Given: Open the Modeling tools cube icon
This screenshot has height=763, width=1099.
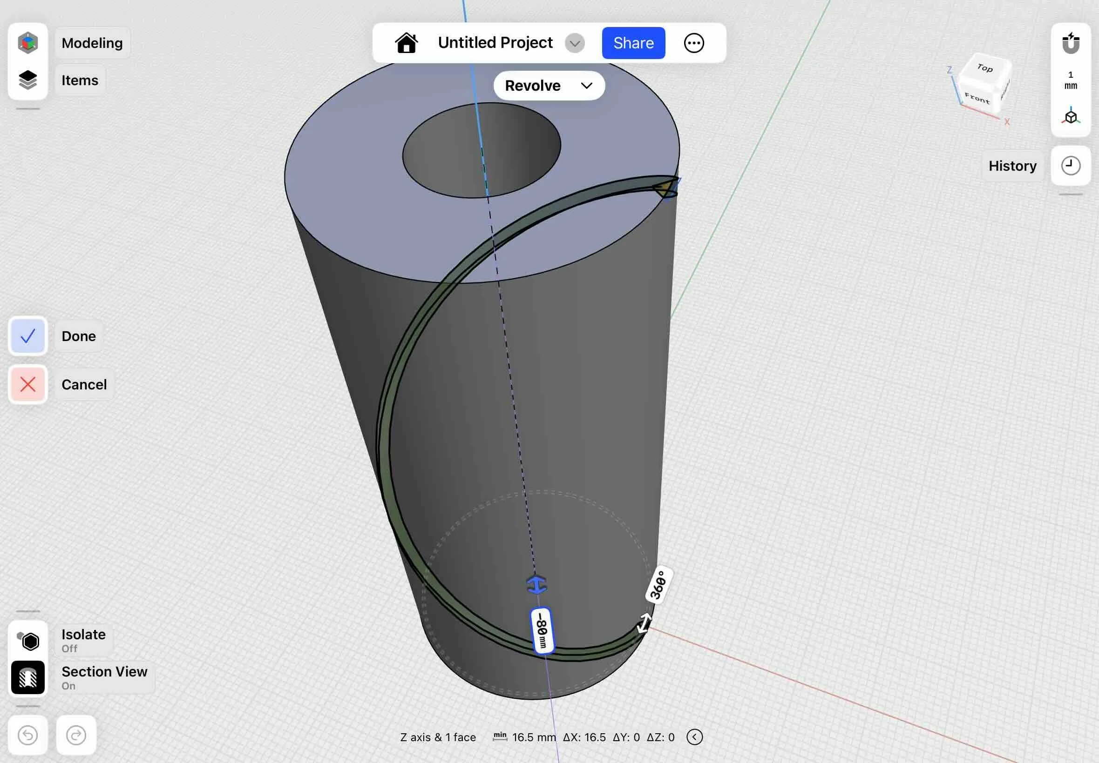Looking at the screenshot, I should click(x=28, y=42).
